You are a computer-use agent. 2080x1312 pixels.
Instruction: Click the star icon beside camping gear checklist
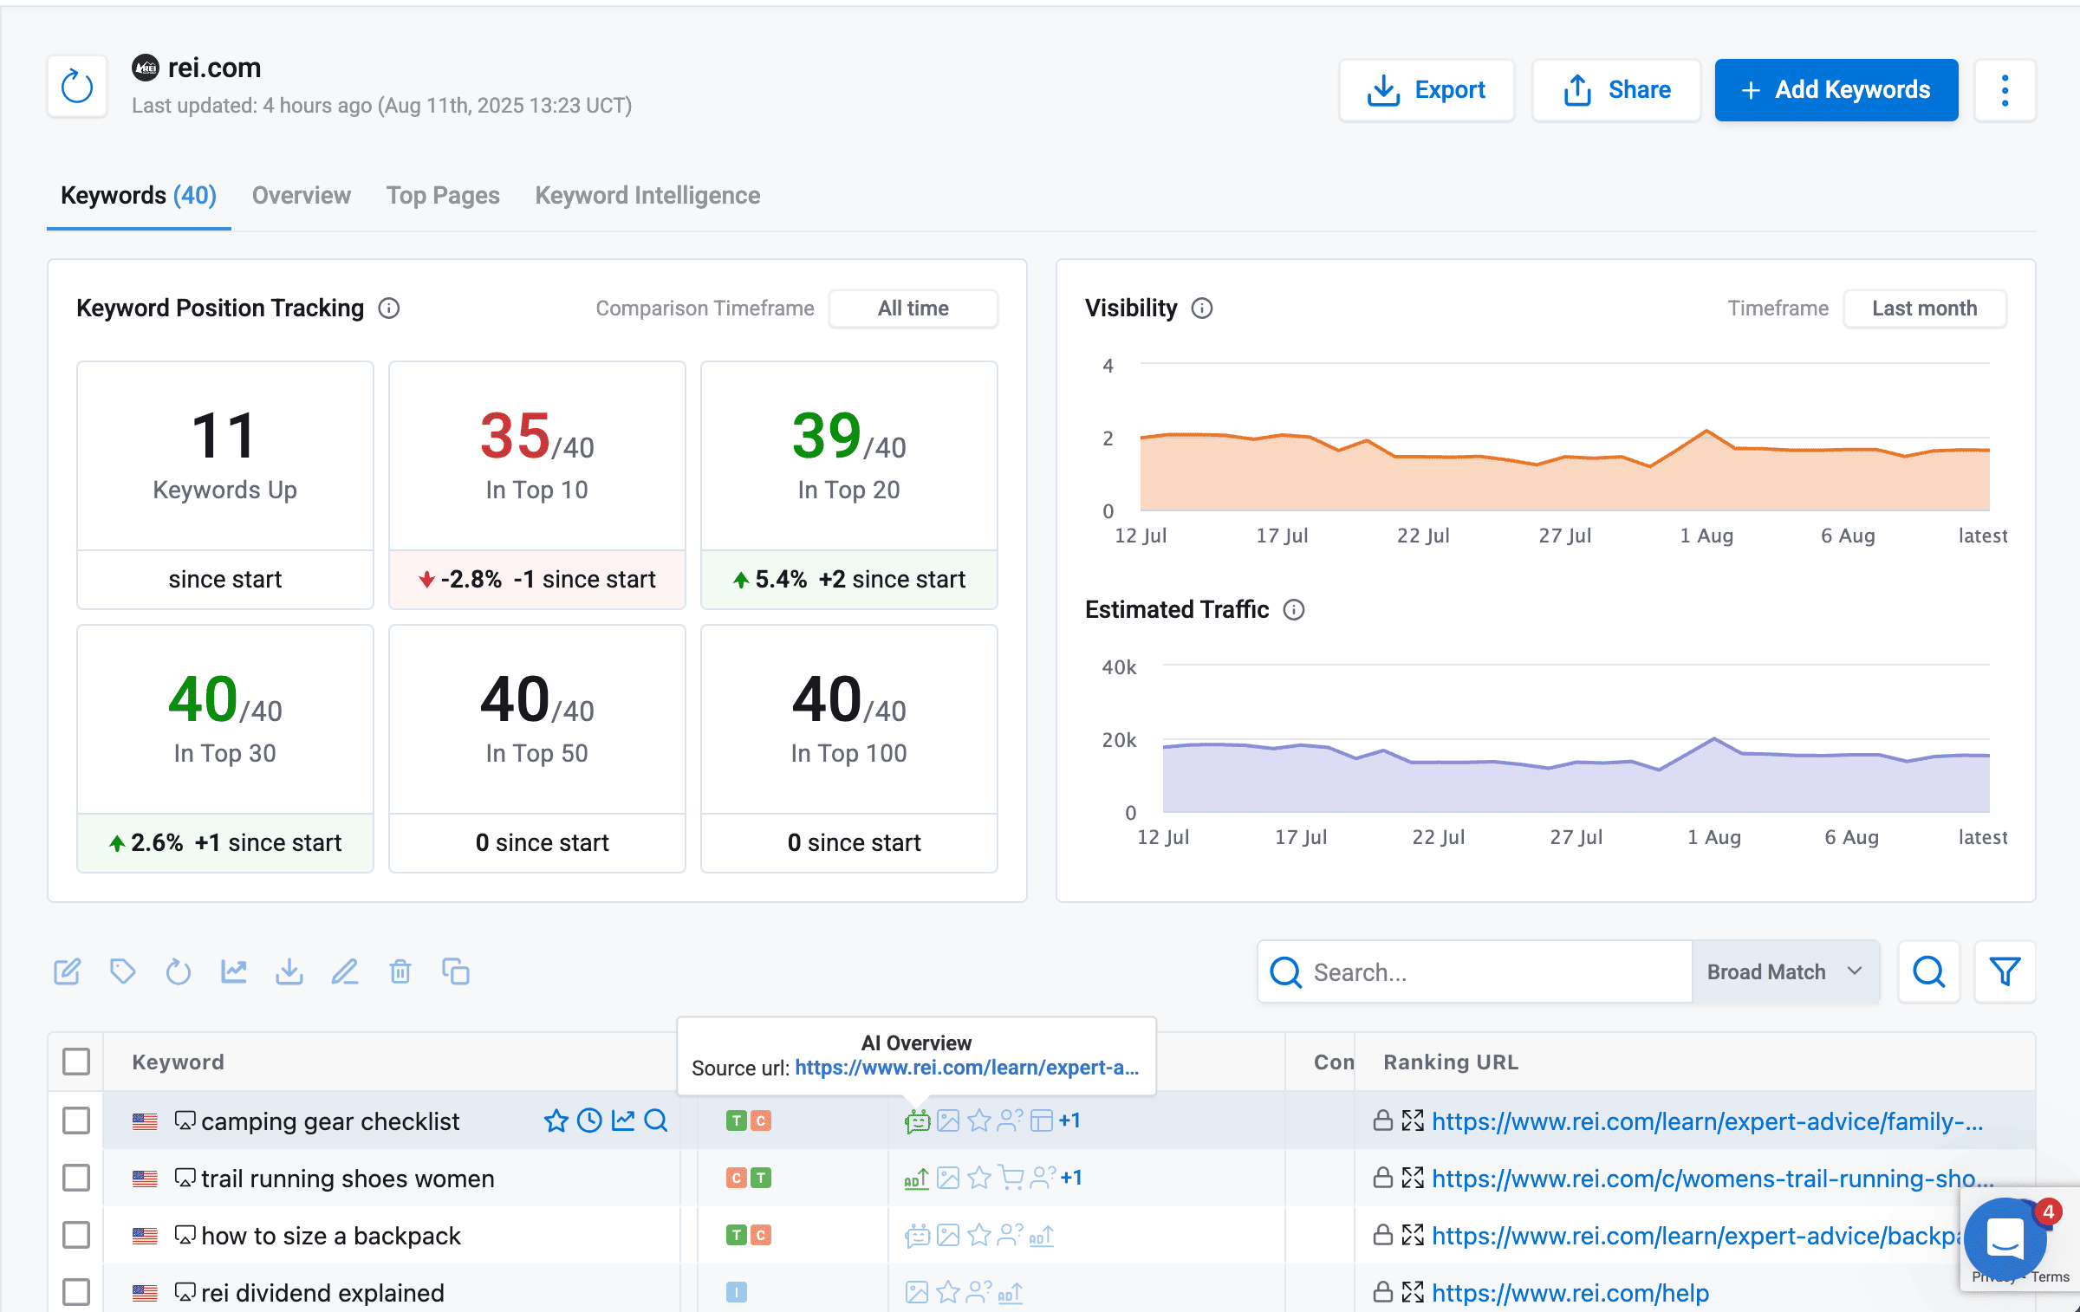pyautogui.click(x=556, y=1120)
